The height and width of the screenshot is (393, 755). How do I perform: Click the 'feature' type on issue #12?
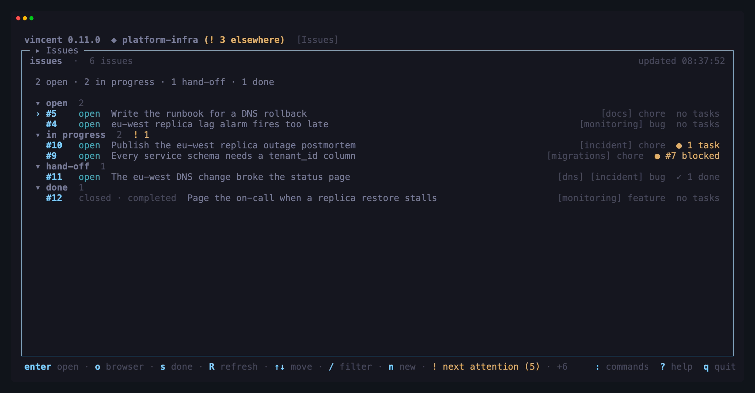coord(646,198)
